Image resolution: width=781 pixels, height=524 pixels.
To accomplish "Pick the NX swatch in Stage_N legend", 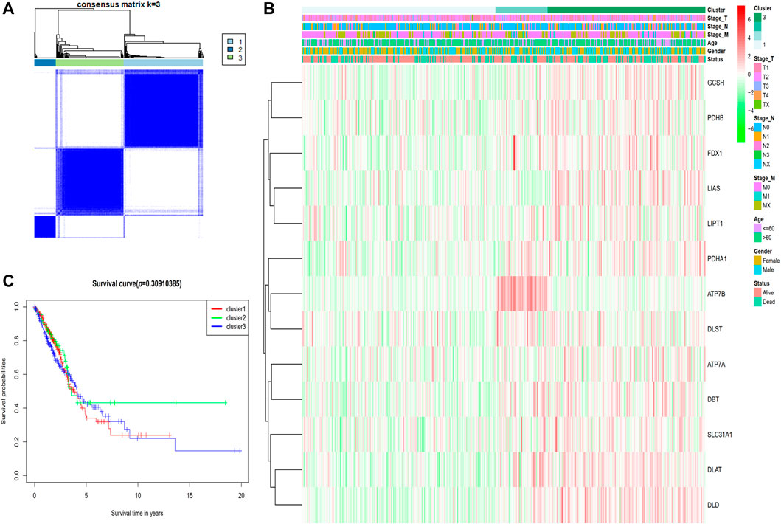I will [x=757, y=164].
